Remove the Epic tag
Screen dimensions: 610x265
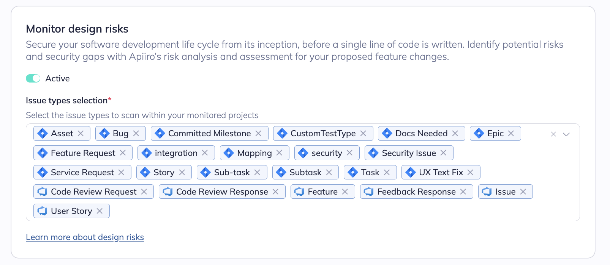tap(511, 133)
